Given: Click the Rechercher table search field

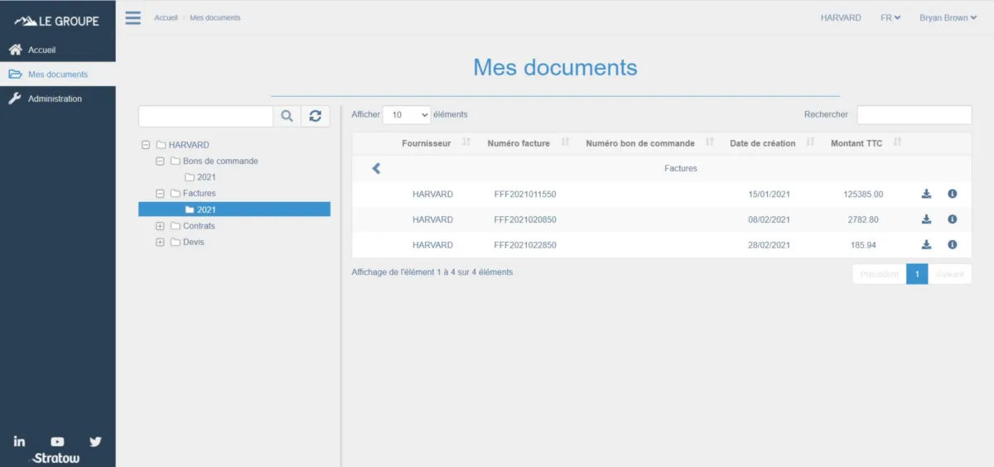Looking at the screenshot, I should click(914, 115).
